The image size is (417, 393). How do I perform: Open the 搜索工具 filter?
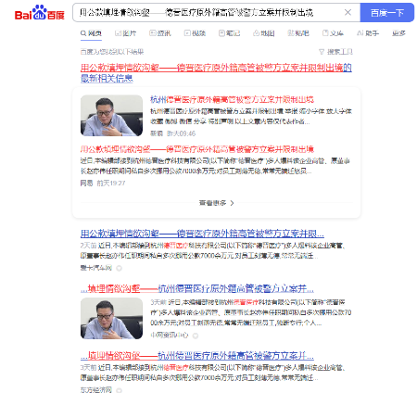coord(335,52)
